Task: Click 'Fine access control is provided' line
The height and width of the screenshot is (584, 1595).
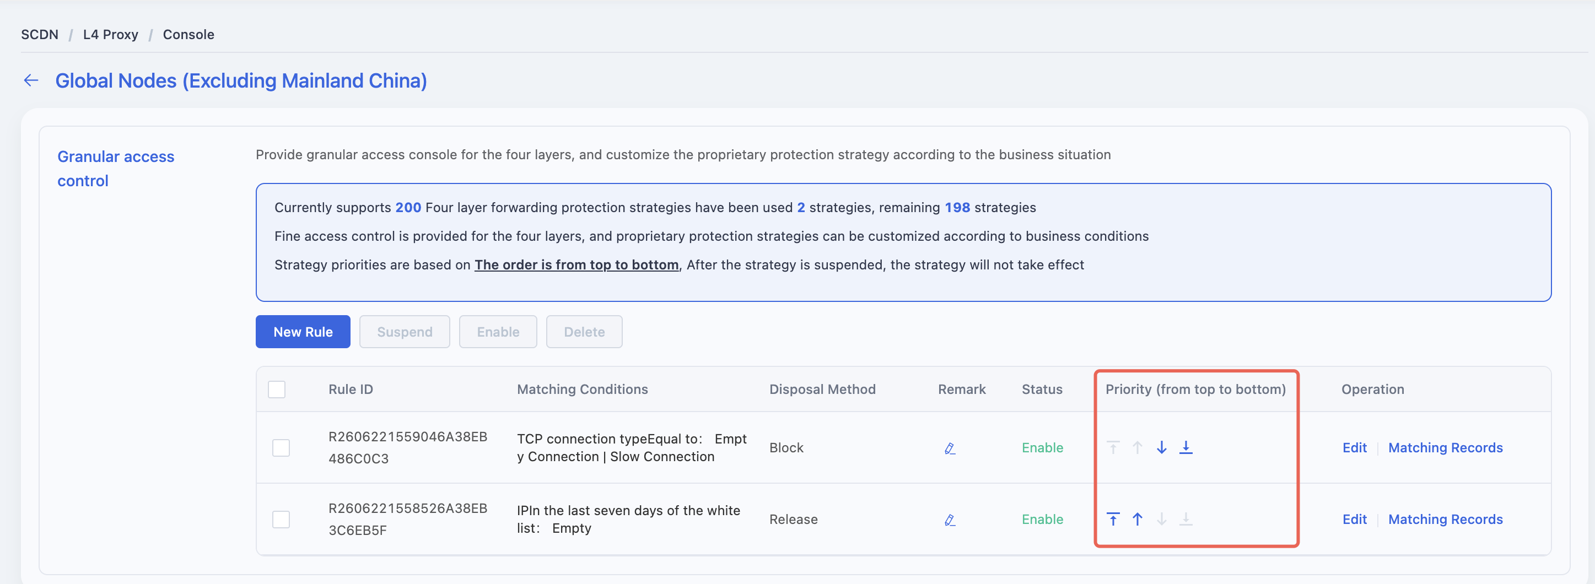Action: pos(711,236)
